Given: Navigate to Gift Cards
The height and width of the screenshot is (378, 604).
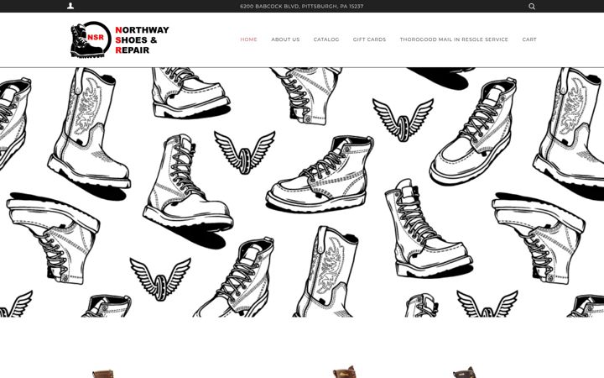Looking at the screenshot, I should (369, 39).
